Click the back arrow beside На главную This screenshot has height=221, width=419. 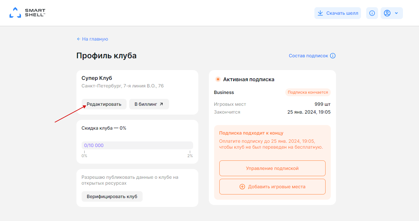tap(78, 39)
